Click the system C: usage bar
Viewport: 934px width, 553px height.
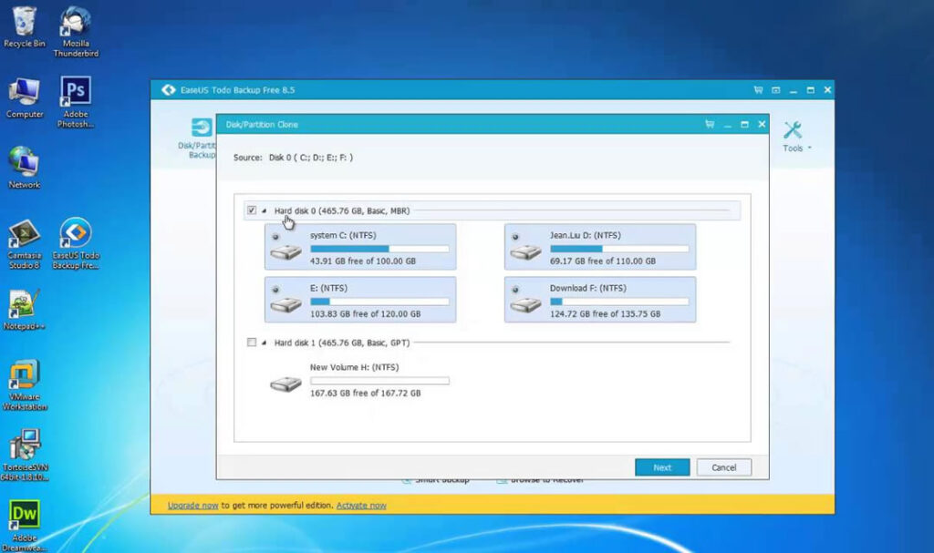(379, 248)
